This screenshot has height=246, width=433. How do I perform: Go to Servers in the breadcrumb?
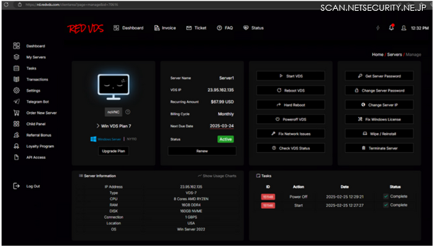click(x=394, y=55)
